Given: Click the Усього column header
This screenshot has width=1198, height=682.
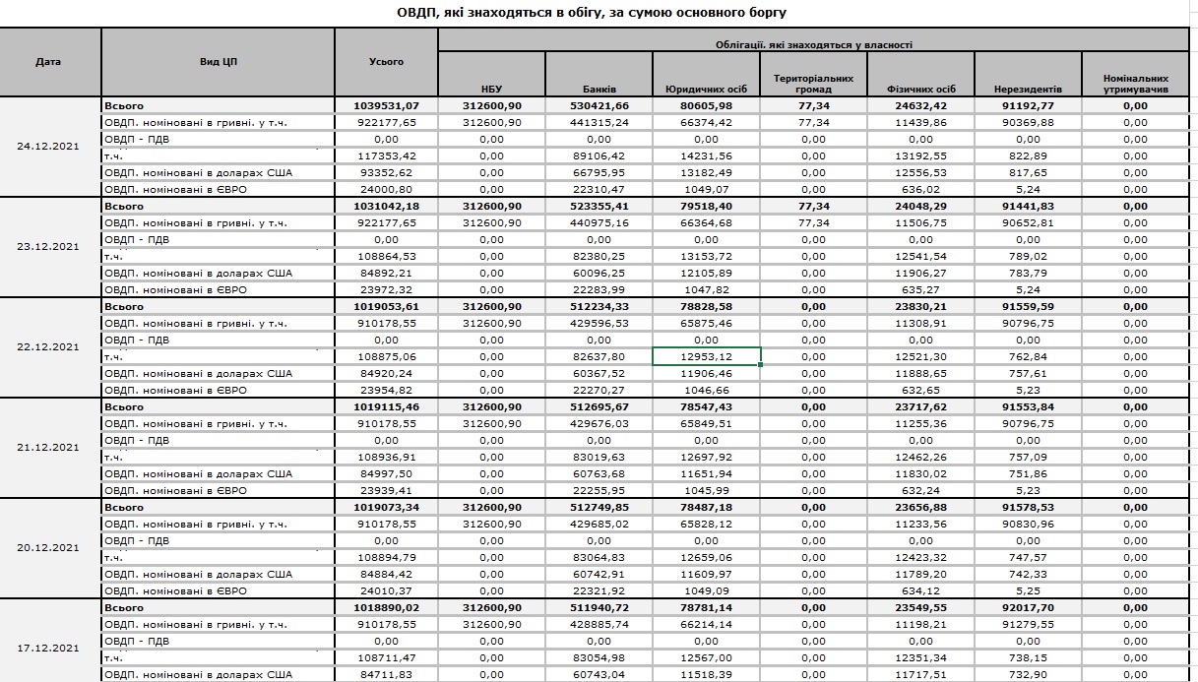Looking at the screenshot, I should coord(386,62).
